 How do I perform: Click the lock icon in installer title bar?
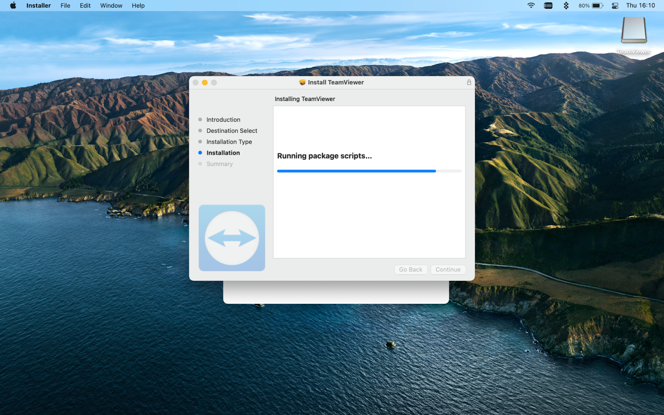[x=469, y=82]
